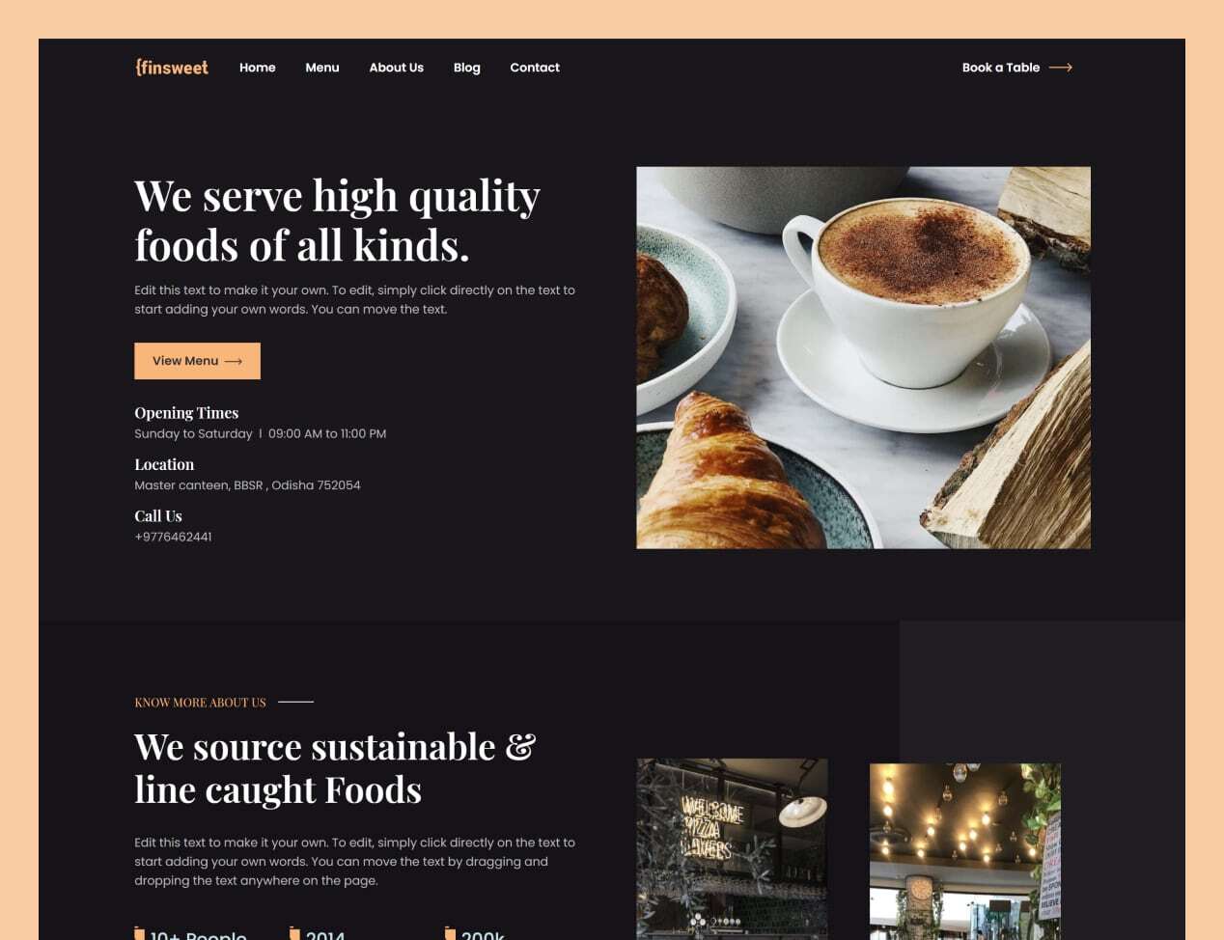The width and height of the screenshot is (1224, 940).
Task: Click the Opening Times heading
Action: tap(186, 413)
